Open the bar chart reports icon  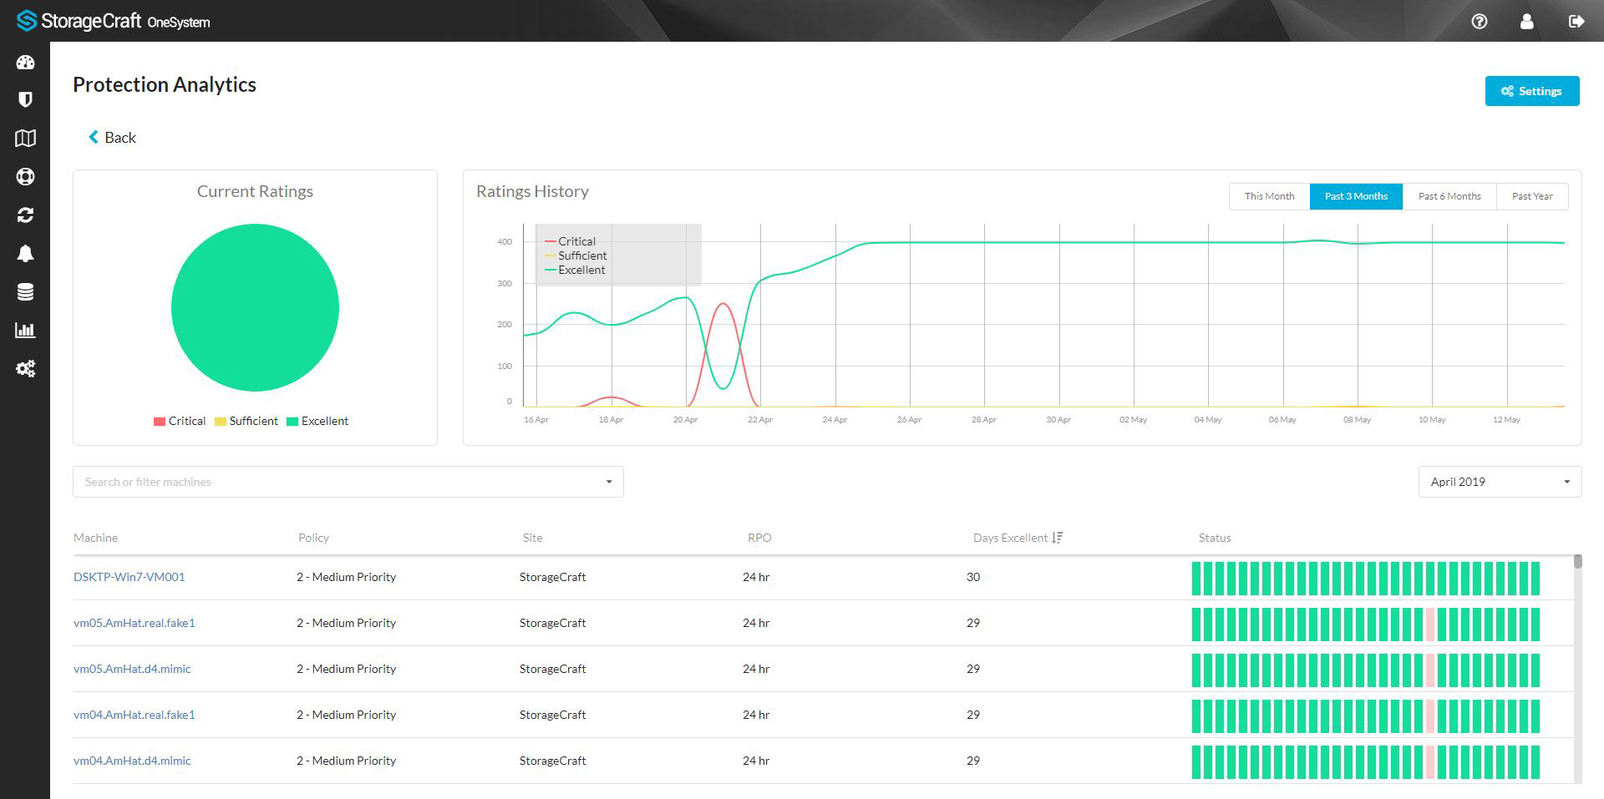(x=25, y=331)
